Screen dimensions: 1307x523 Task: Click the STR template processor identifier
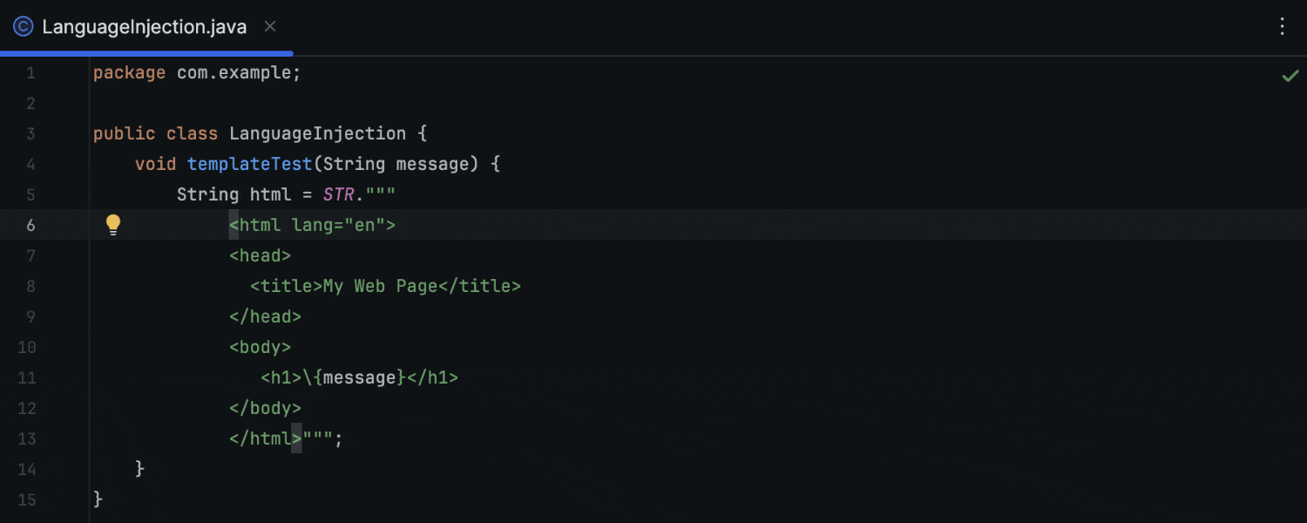click(x=338, y=194)
